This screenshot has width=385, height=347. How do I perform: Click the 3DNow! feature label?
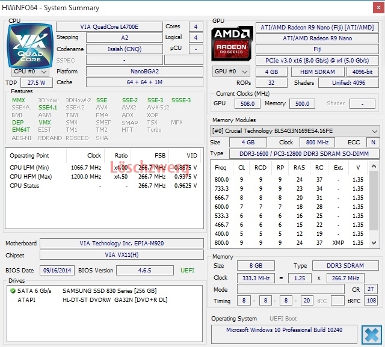pyautogui.click(x=48, y=100)
